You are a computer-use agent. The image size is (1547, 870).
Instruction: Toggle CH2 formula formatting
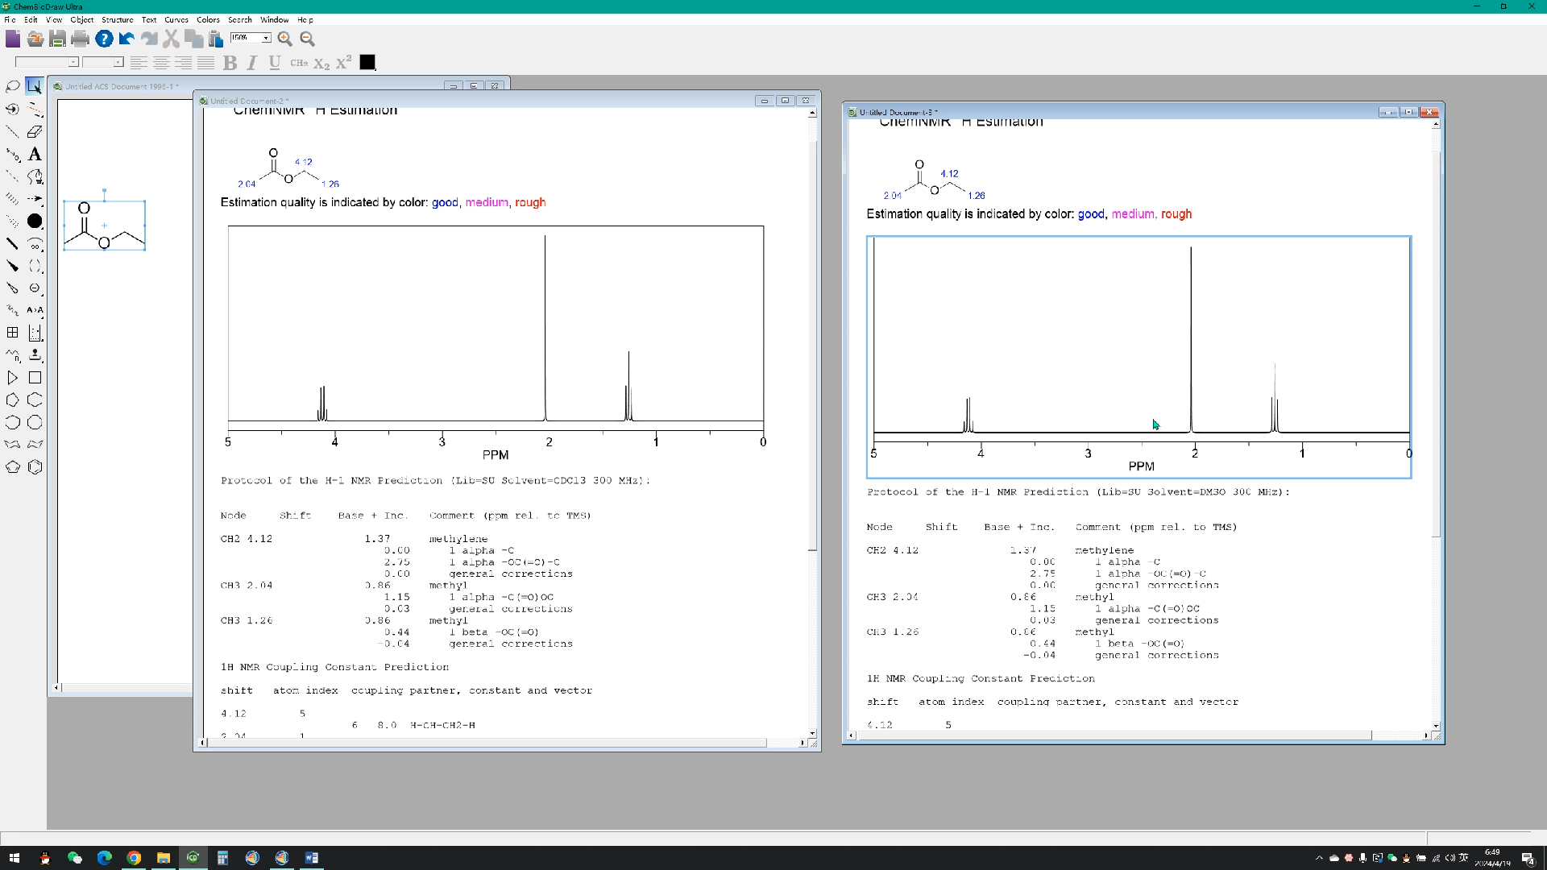point(299,63)
